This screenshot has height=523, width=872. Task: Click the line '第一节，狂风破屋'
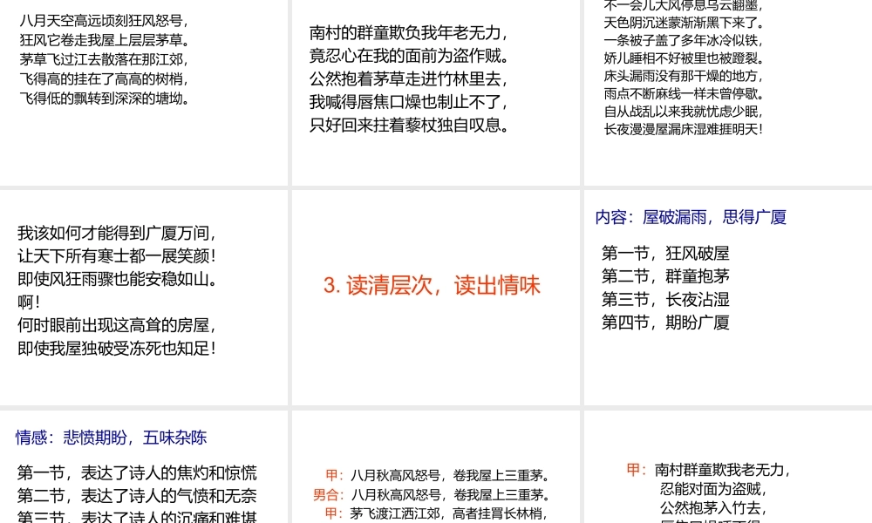pos(665,254)
